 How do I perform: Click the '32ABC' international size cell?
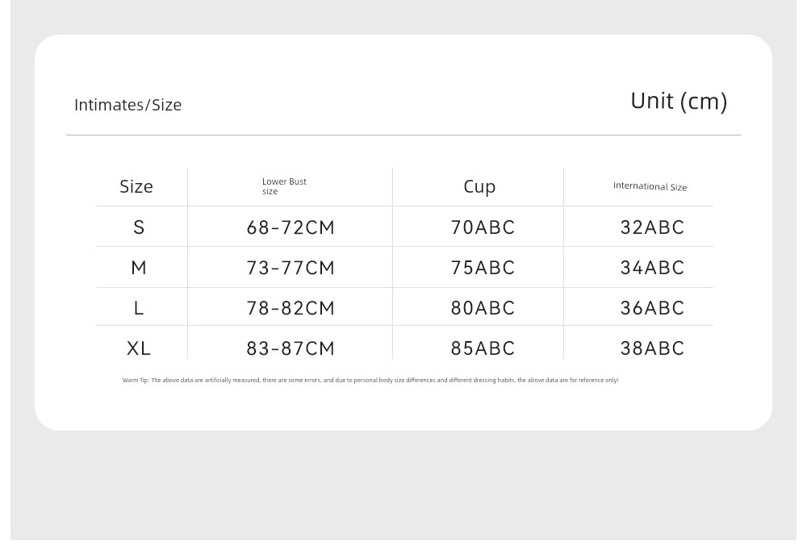(652, 227)
